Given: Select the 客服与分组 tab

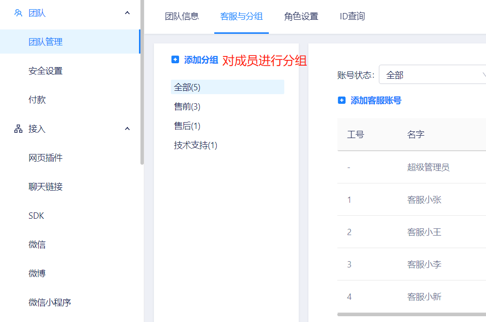Looking at the screenshot, I should [x=241, y=16].
